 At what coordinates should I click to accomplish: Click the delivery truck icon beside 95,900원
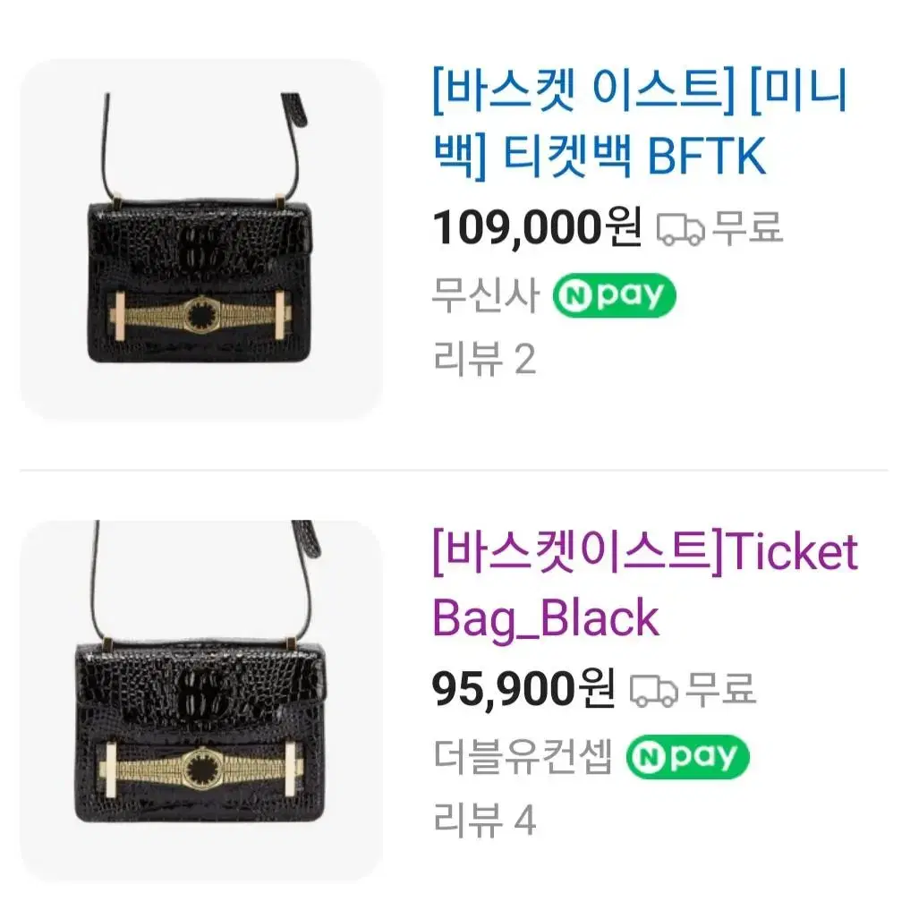click(653, 690)
